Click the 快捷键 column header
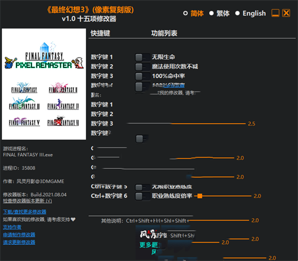Screen dimensions: 298x261 100,33
